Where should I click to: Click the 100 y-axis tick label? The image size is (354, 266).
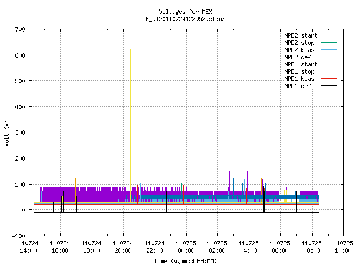click(20, 185)
